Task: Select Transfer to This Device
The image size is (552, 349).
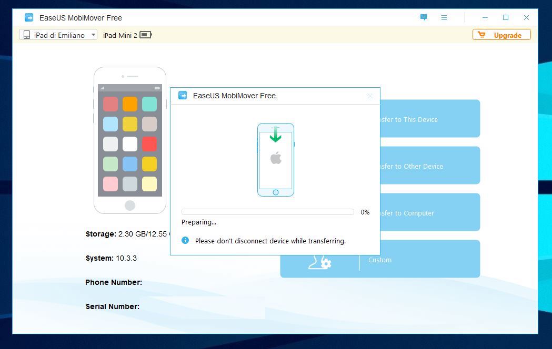Action: (x=430, y=118)
